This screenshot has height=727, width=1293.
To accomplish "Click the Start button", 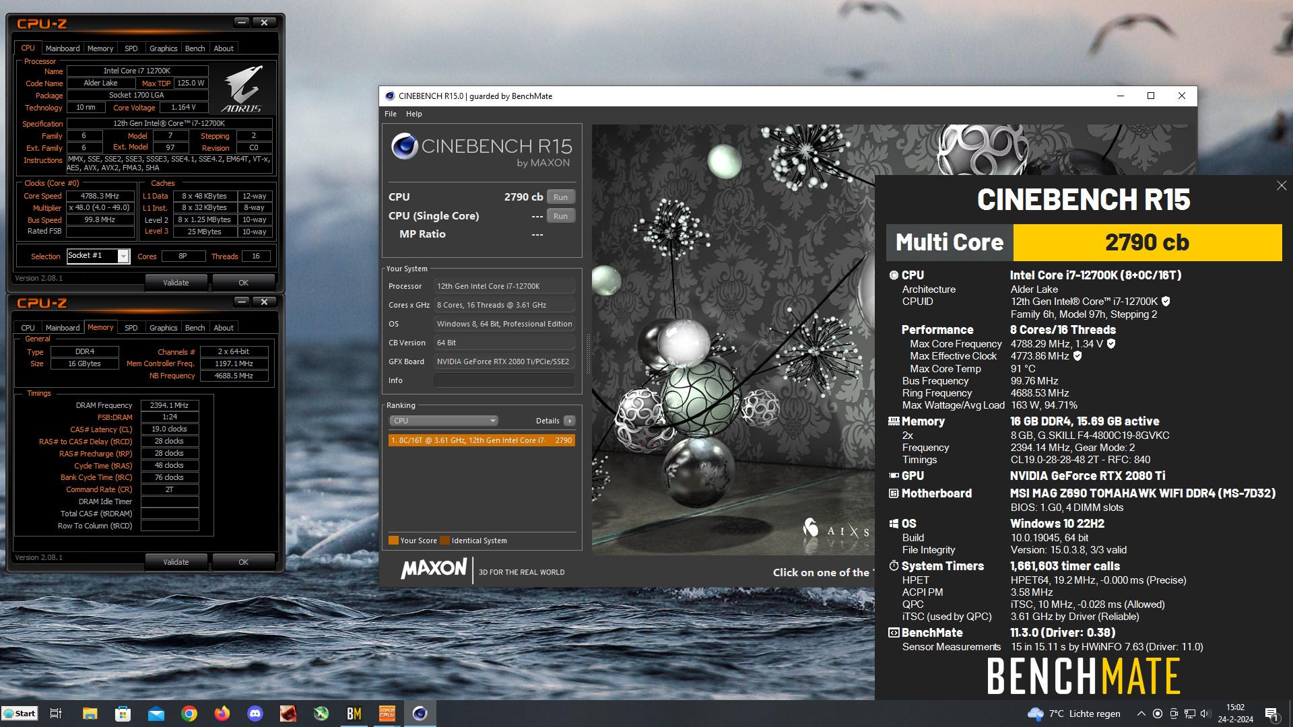I will 20,714.
